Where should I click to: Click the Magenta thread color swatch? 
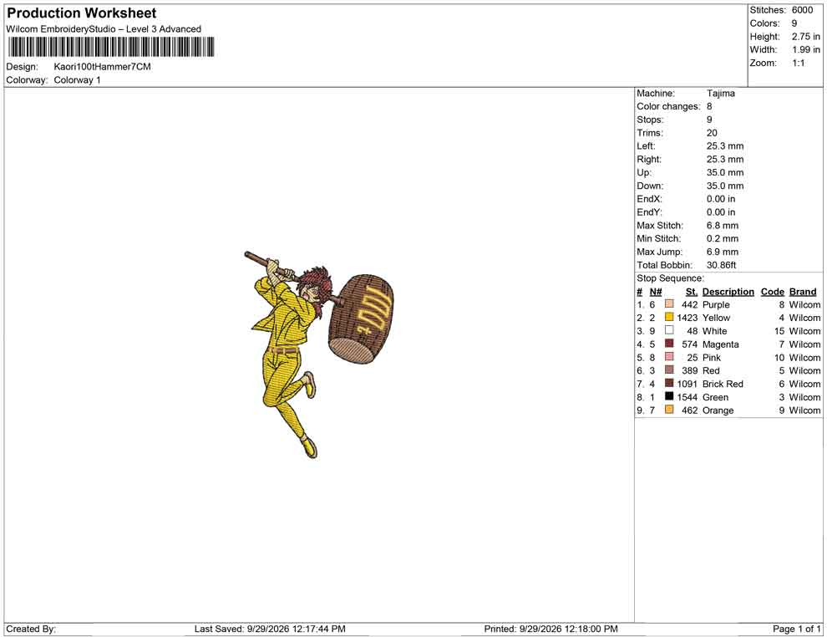[669, 344]
